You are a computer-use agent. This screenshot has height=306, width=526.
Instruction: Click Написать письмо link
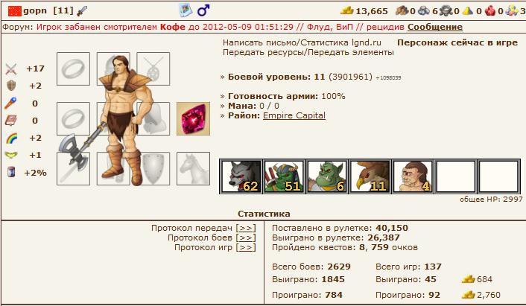260,42
